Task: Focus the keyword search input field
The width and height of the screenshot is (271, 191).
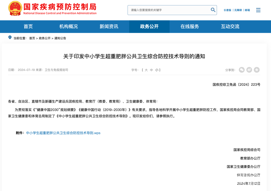Action: 168,10
